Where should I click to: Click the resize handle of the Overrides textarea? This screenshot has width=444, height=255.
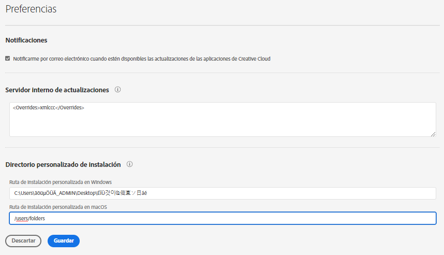pos(433,134)
